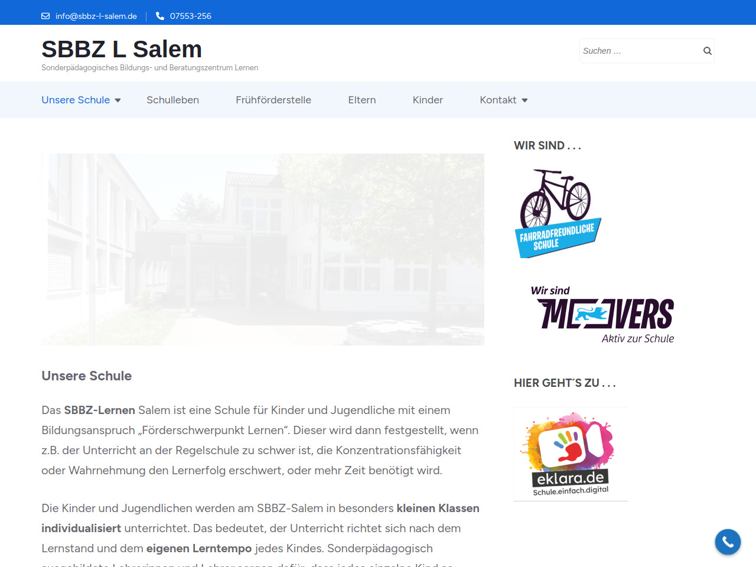This screenshot has height=567, width=756.
Task: Open the Schulleben menu item
Action: [172, 100]
